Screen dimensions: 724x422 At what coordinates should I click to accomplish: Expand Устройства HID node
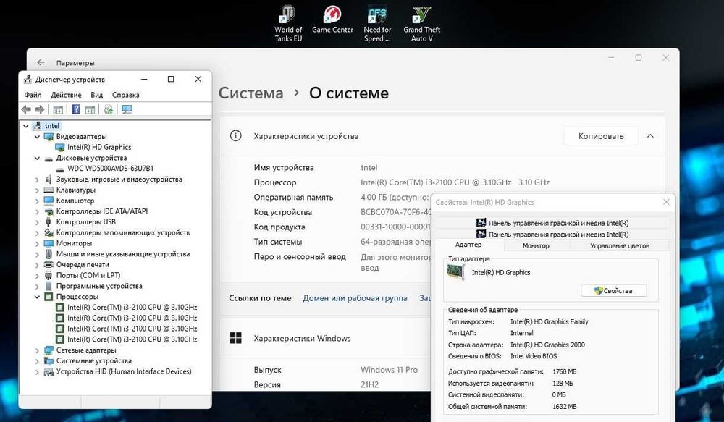point(37,371)
